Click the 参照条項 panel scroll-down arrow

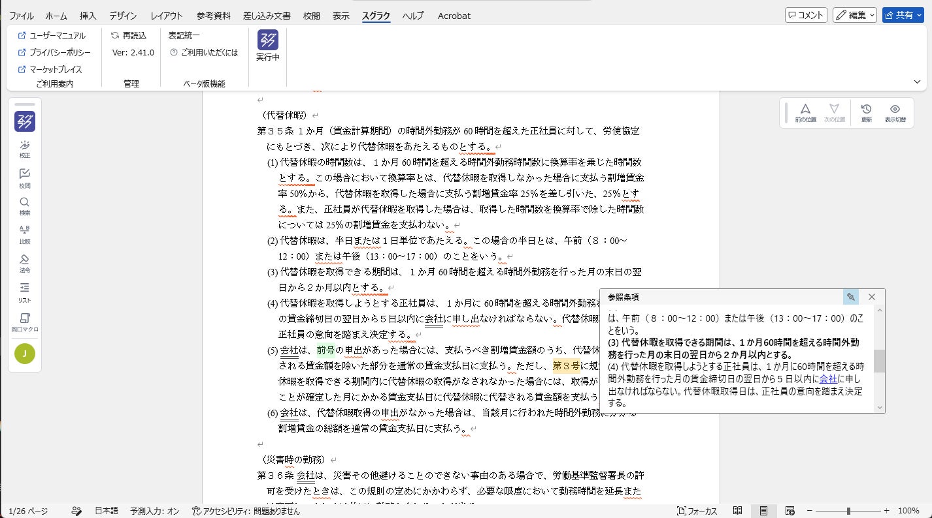[x=879, y=407]
